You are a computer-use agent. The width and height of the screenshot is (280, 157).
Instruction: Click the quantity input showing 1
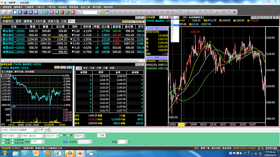121,141
